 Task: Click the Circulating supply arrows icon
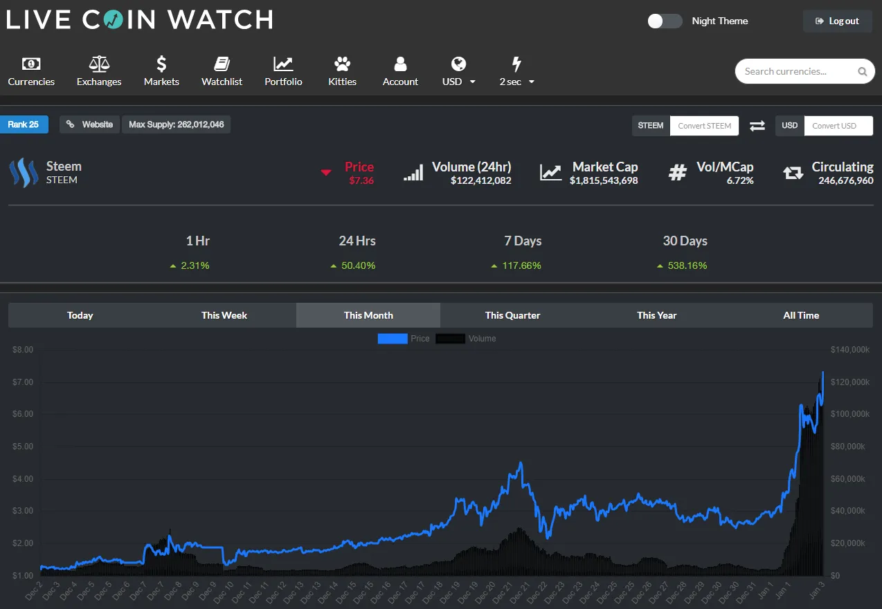pyautogui.click(x=793, y=173)
